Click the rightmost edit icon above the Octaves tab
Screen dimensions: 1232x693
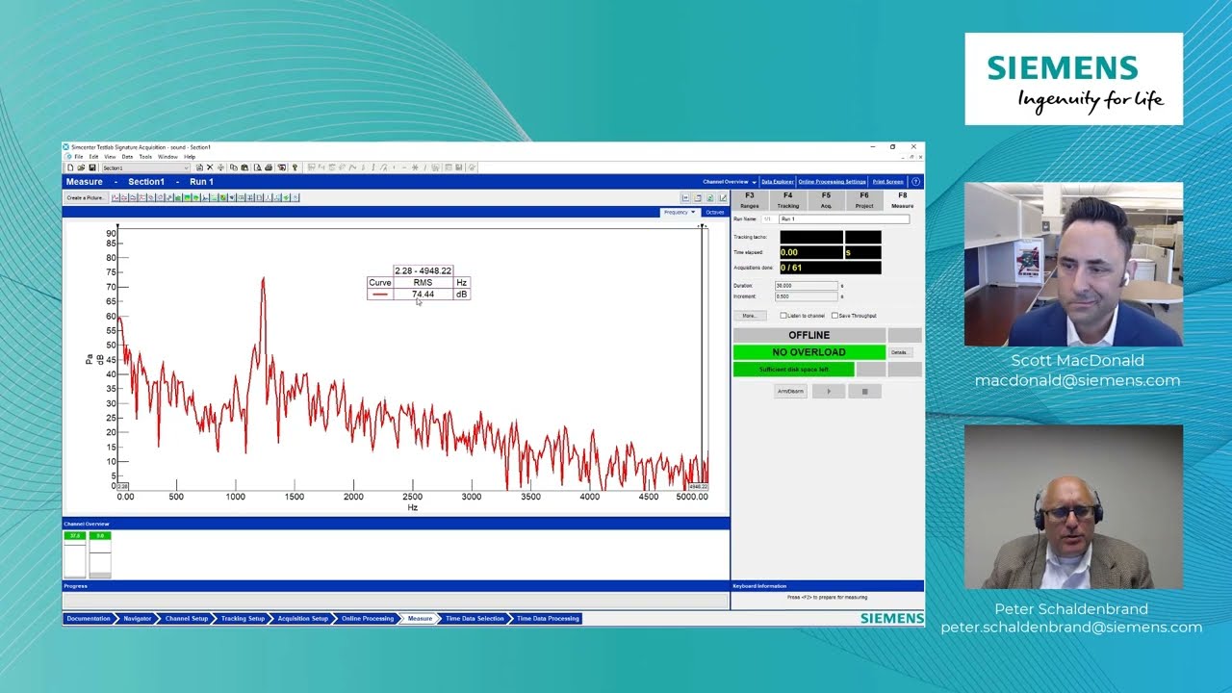[x=723, y=198]
